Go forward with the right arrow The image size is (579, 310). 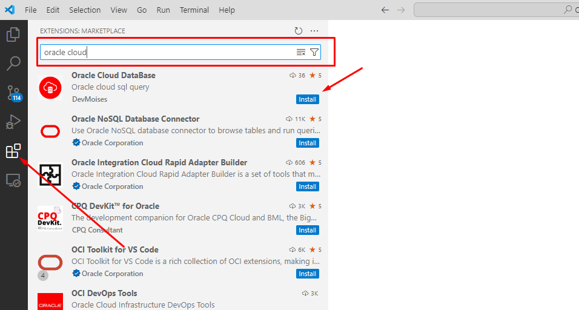pos(401,10)
